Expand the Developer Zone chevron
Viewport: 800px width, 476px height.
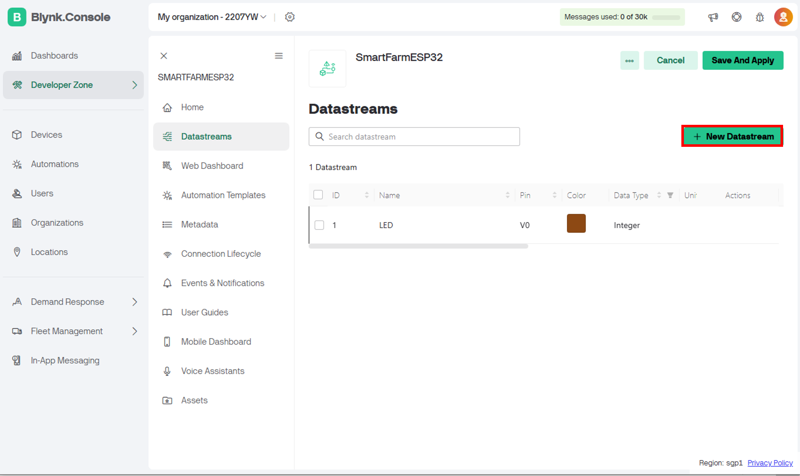click(135, 85)
